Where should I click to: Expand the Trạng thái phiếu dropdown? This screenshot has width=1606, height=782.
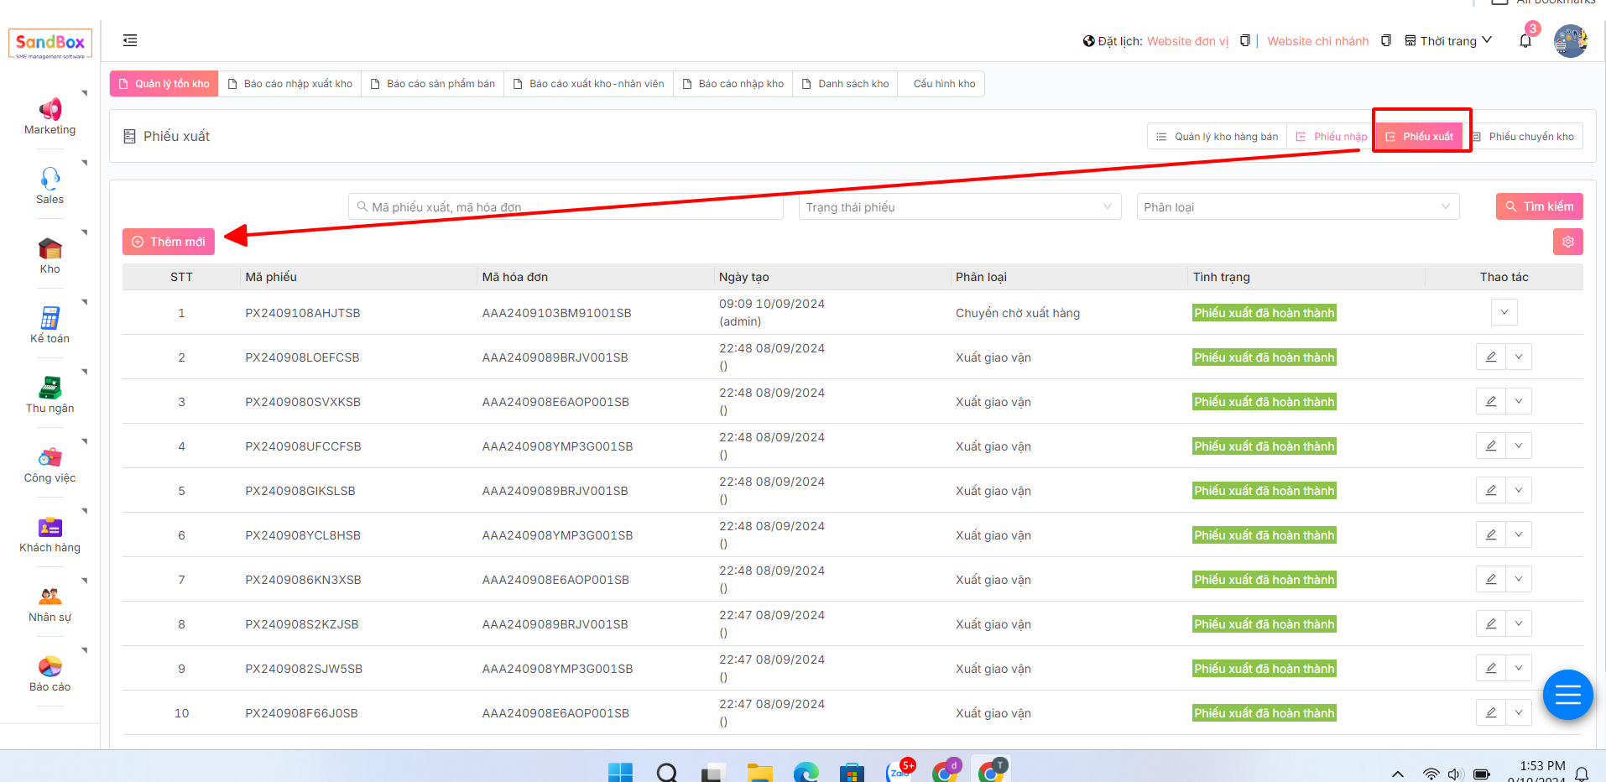[x=959, y=207]
